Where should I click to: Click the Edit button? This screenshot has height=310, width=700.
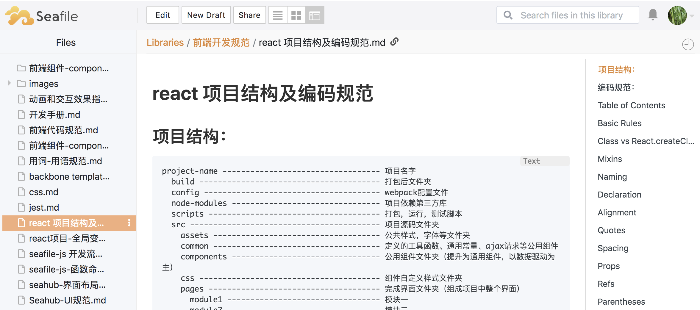point(162,15)
